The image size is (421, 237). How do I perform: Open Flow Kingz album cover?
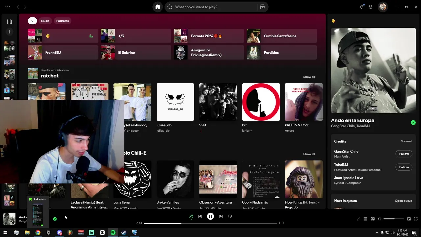tap(304, 179)
